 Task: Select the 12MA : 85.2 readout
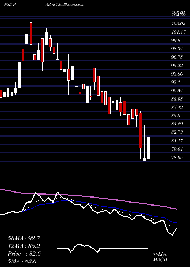click(x=25, y=246)
